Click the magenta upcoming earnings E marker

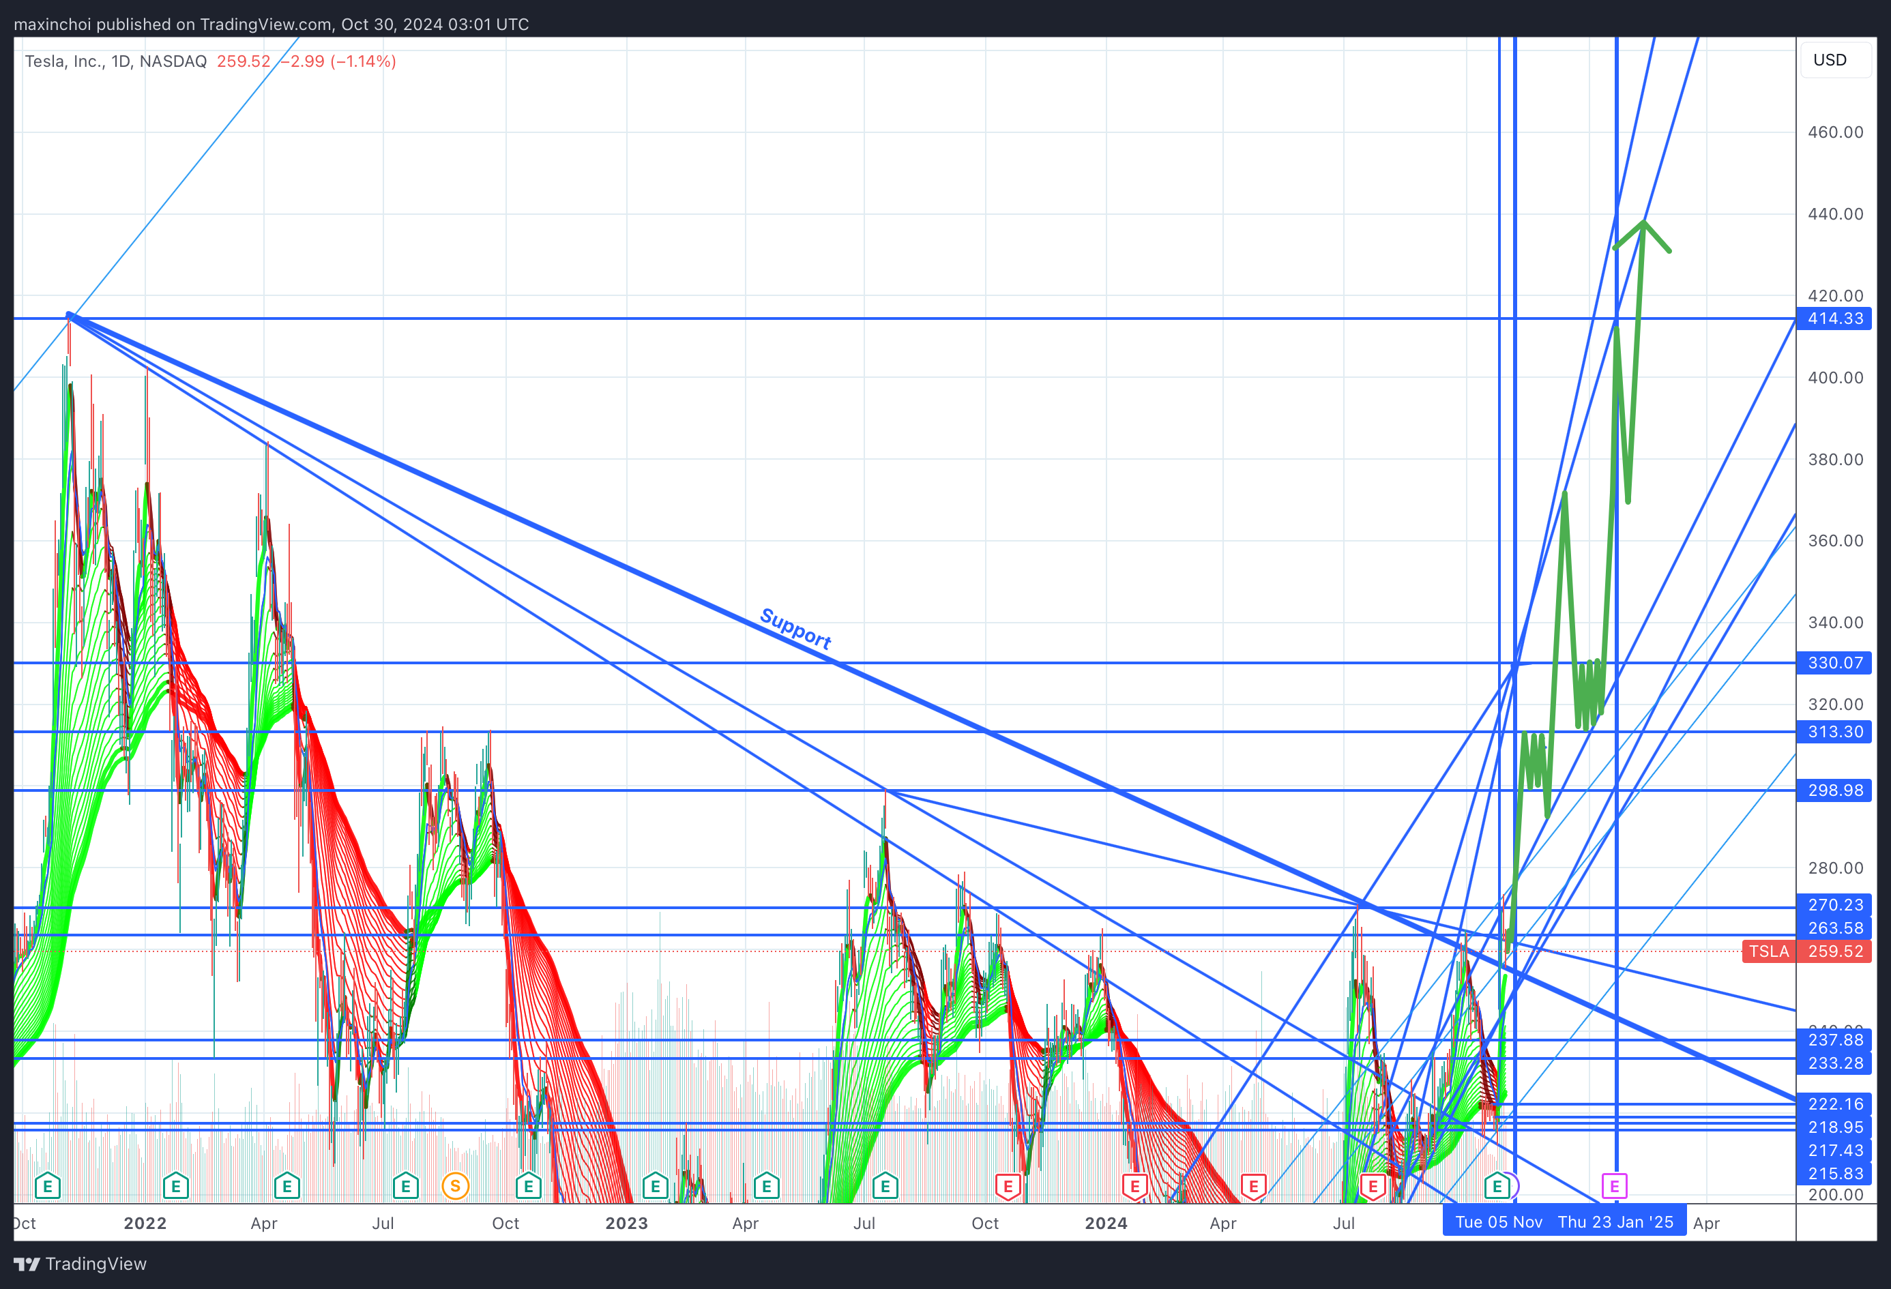1614,1186
